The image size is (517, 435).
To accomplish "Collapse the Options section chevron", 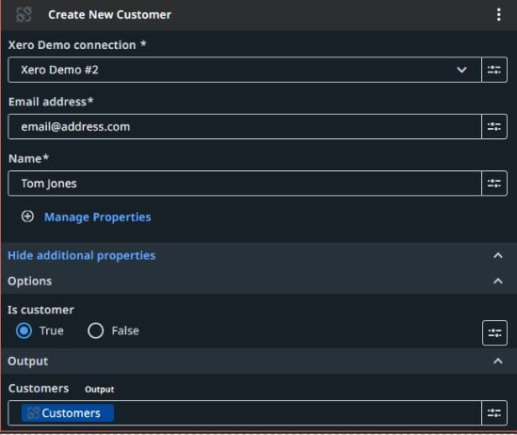I will [x=498, y=282].
